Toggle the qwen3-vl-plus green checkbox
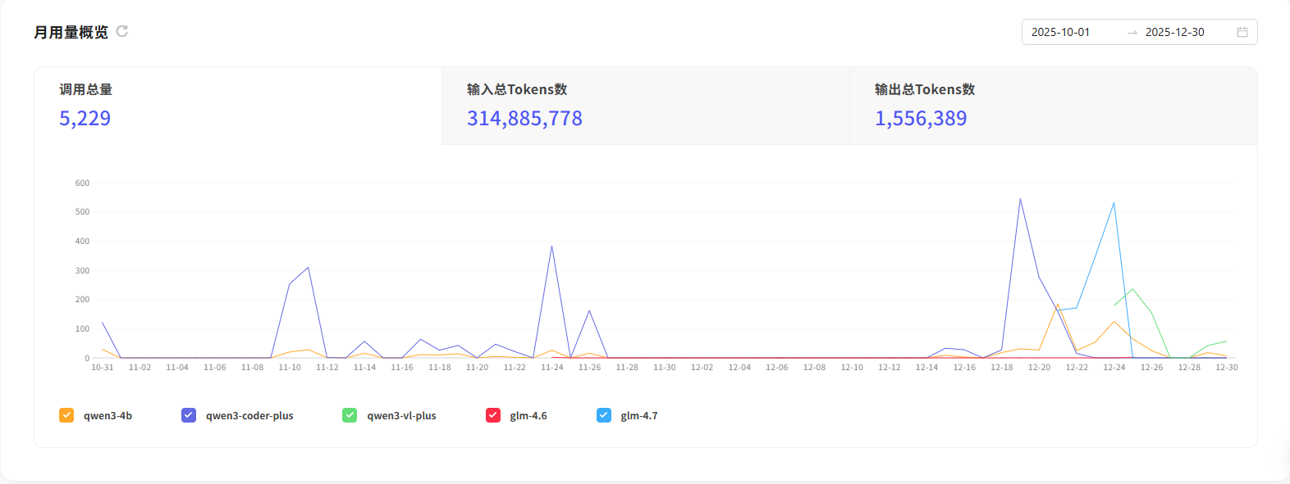The image size is (1290, 484). point(350,415)
